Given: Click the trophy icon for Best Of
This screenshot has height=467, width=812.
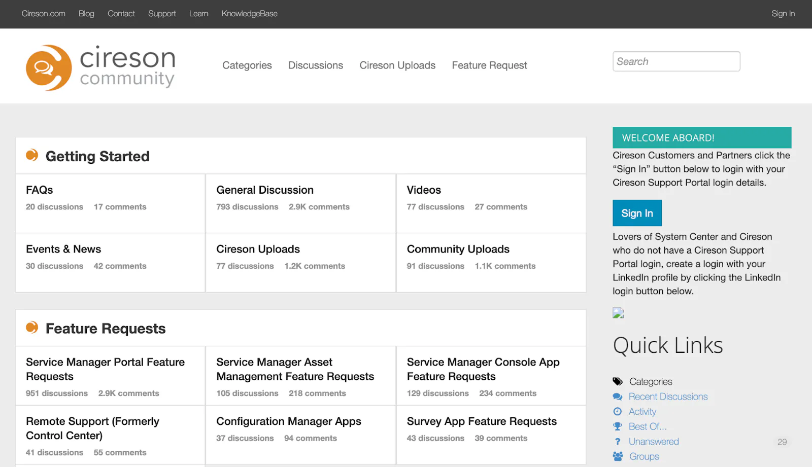Looking at the screenshot, I should [x=618, y=426].
